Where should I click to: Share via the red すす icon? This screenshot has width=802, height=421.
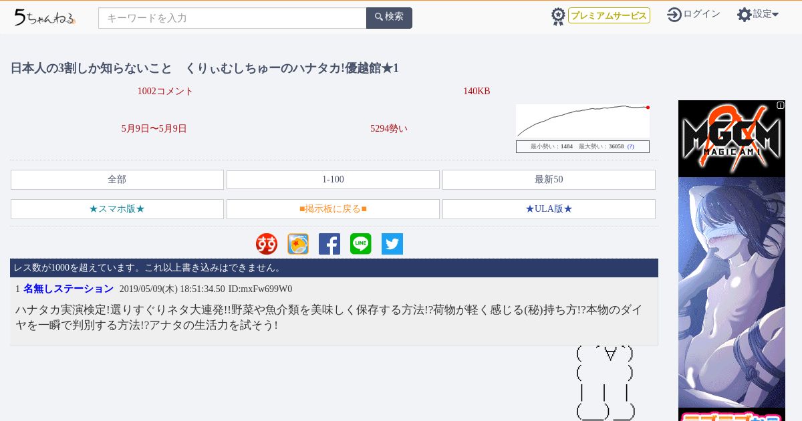pyautogui.click(x=267, y=244)
